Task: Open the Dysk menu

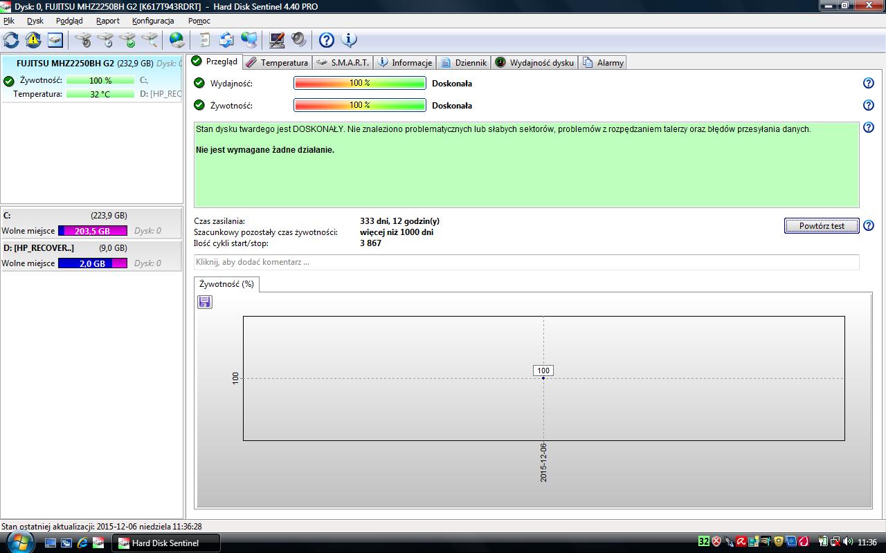Action: click(35, 21)
